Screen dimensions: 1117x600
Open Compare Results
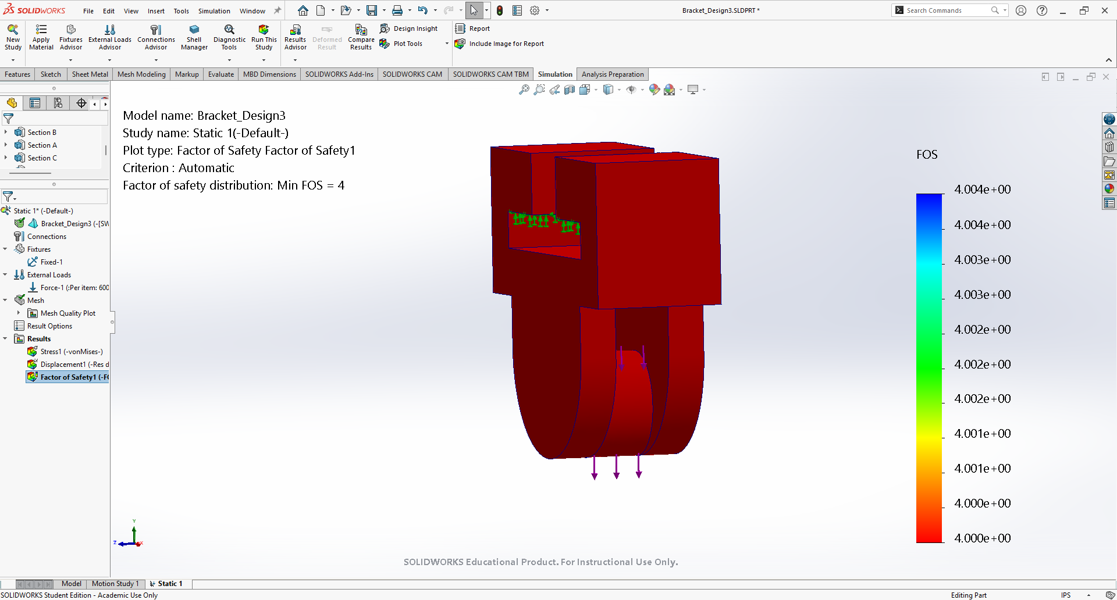(x=361, y=37)
